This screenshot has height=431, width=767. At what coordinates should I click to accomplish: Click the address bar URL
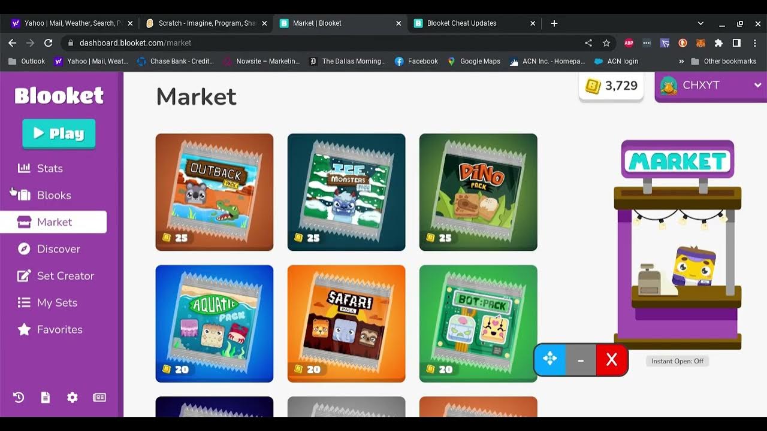pos(135,43)
